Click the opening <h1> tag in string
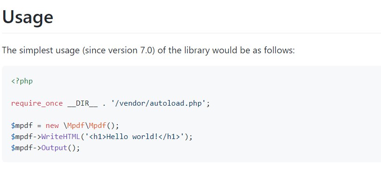The height and width of the screenshot is (171, 381). pyautogui.click(x=98, y=137)
